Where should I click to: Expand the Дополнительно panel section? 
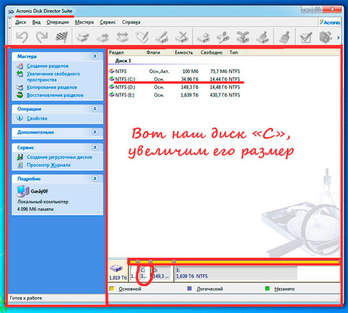pos(95,132)
